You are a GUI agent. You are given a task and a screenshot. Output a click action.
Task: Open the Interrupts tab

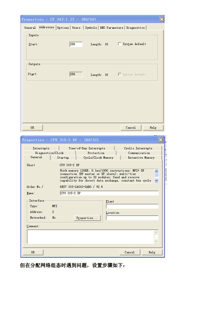pos(41,148)
